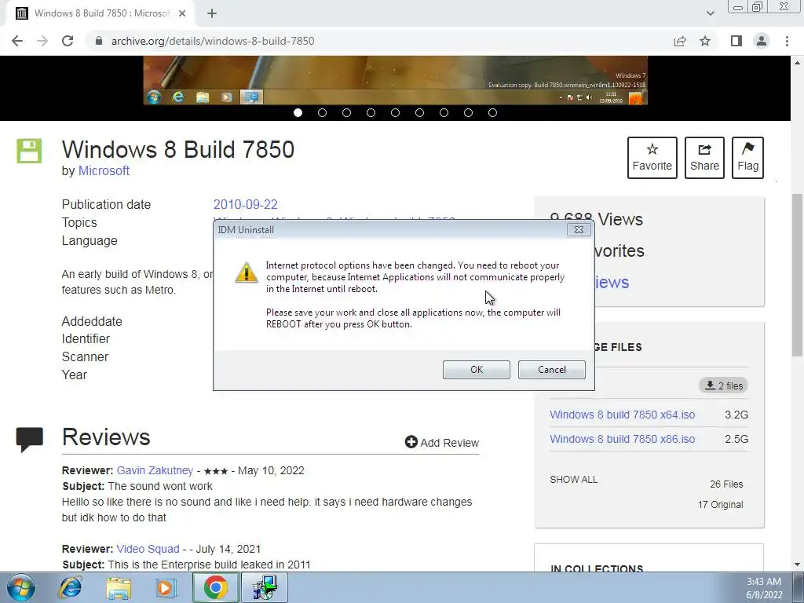The image size is (804, 603).
Task: Click the page vertical scrollbar thumb
Action: [x=798, y=275]
